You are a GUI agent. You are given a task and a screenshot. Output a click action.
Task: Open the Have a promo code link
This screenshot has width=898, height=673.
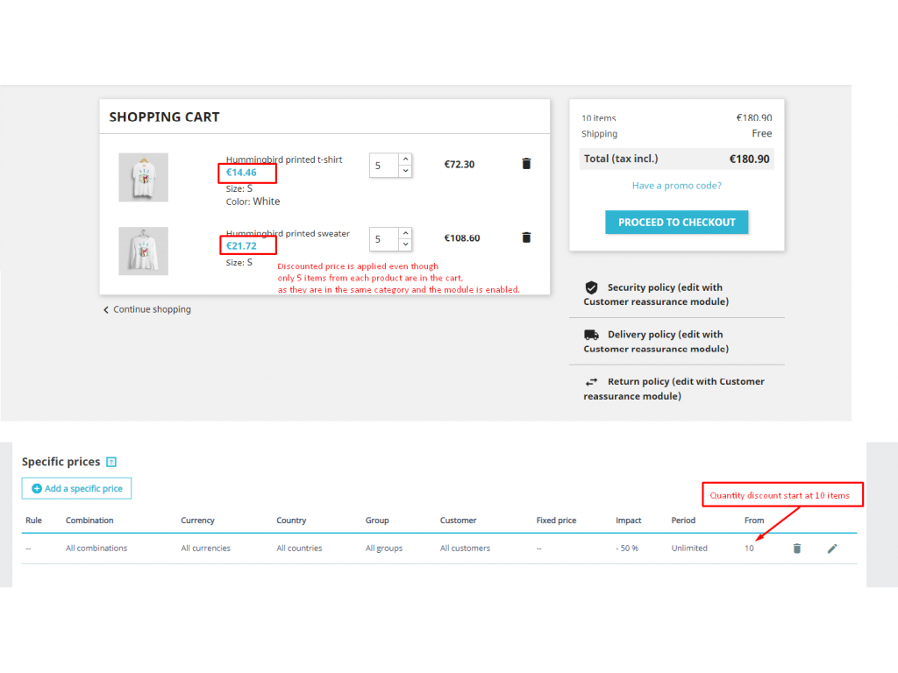tap(676, 186)
